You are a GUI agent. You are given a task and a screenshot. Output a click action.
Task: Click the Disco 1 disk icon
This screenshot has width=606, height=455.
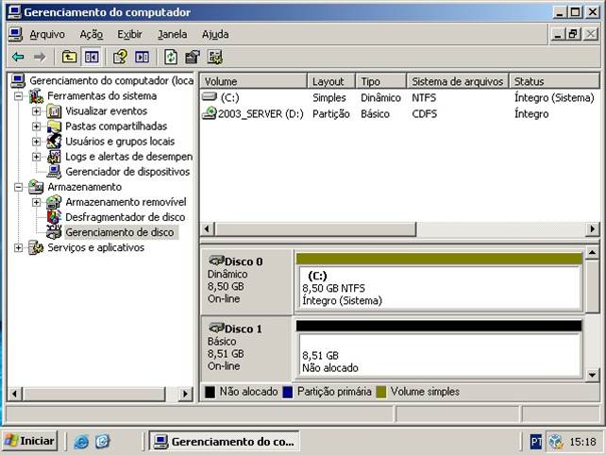(216, 328)
